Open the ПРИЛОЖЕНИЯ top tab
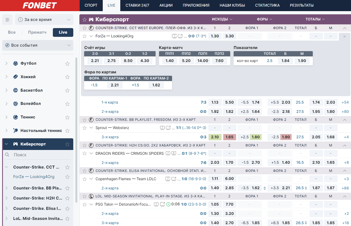 pyautogui.click(x=196, y=5)
